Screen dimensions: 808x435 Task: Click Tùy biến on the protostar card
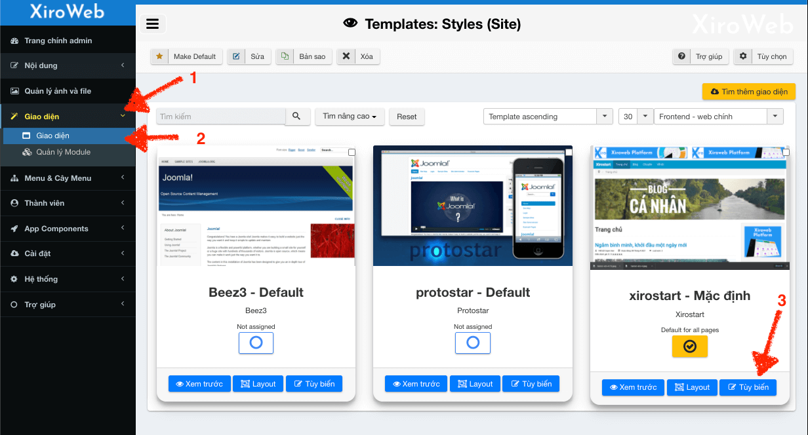pyautogui.click(x=531, y=384)
